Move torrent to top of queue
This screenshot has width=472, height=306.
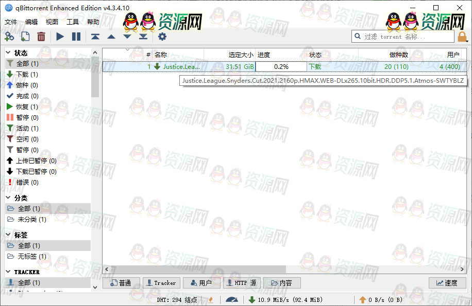[x=95, y=37]
